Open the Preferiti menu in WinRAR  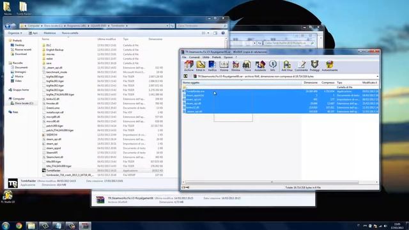click(x=216, y=57)
